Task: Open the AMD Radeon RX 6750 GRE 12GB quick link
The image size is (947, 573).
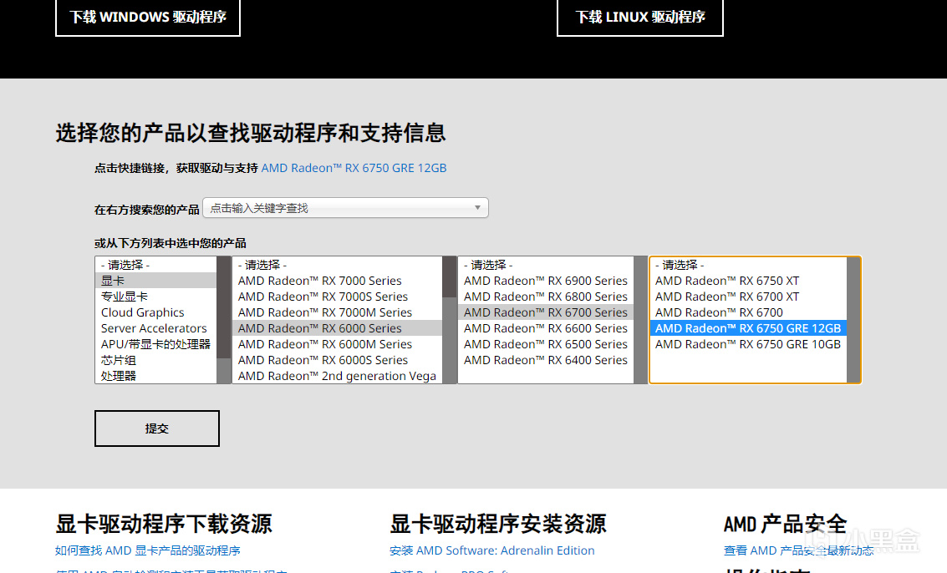Action: [354, 168]
